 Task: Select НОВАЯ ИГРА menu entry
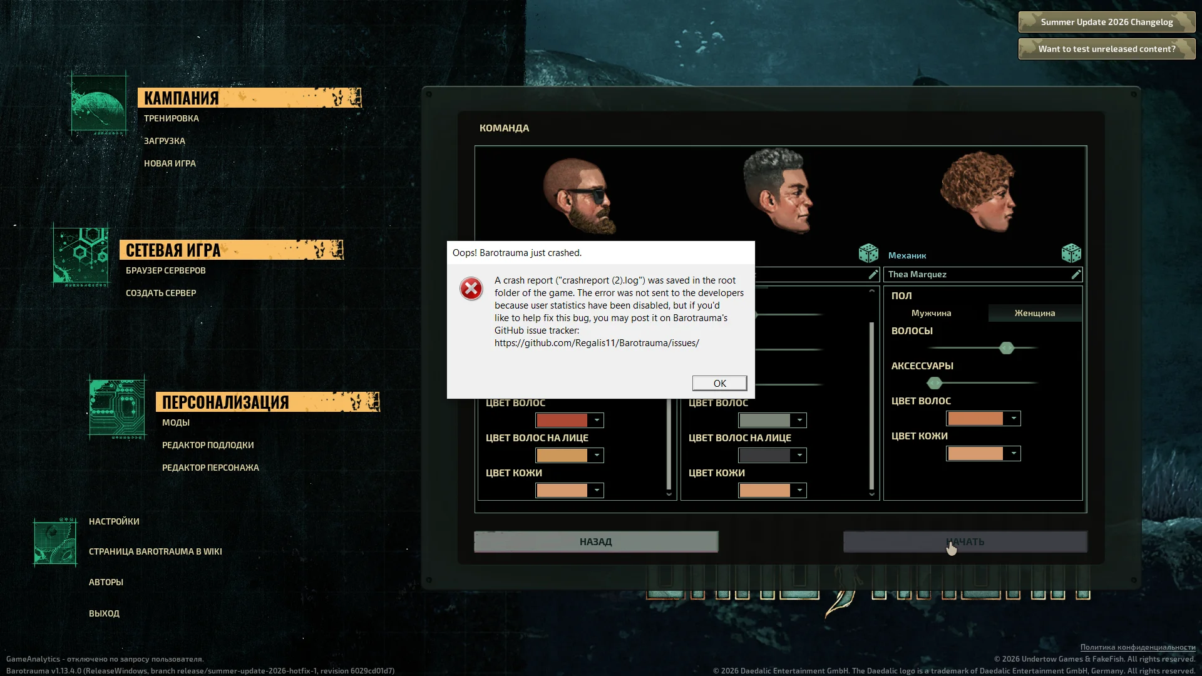[x=170, y=163]
